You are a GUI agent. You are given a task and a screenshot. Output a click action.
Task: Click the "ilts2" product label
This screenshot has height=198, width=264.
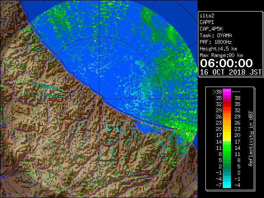pyautogui.click(x=207, y=16)
